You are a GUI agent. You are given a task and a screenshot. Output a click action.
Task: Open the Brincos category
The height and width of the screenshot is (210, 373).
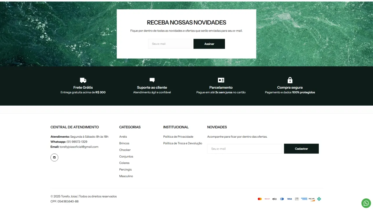point(124,143)
